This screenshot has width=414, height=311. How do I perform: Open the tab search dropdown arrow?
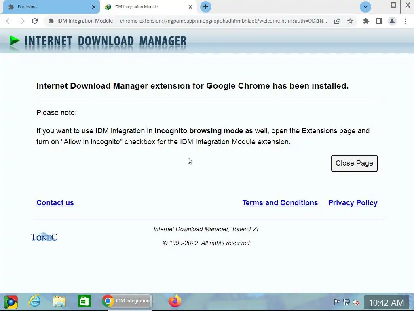[365, 7]
